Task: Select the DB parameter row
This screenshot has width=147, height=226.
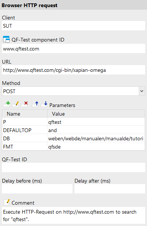Action: [73, 138]
